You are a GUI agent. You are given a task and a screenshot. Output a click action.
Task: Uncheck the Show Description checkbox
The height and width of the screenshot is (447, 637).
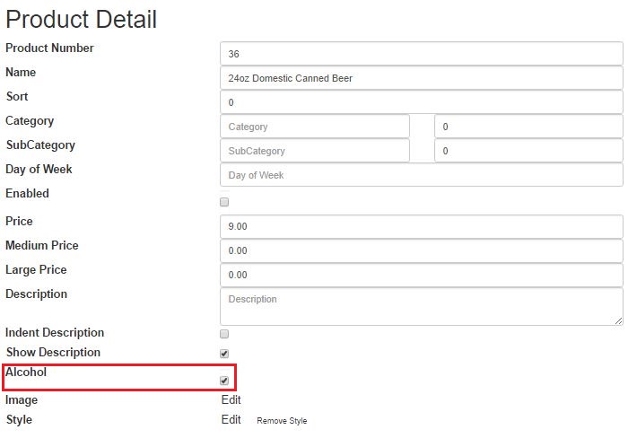[x=224, y=354]
